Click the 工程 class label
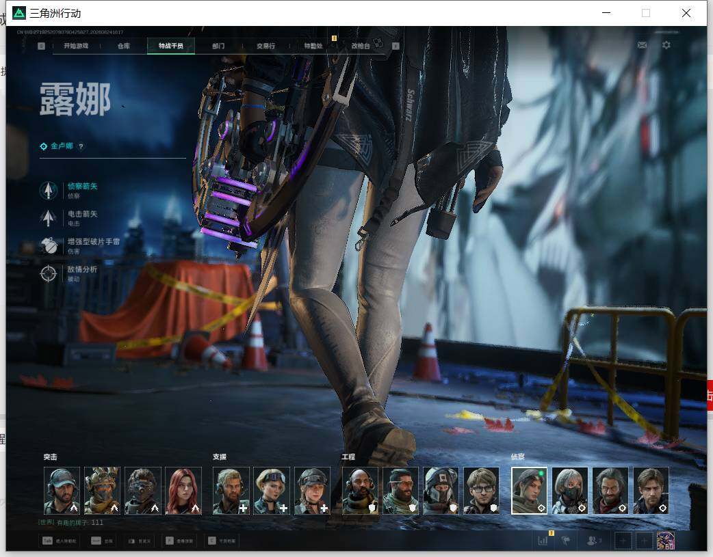The image size is (713, 557). click(349, 457)
